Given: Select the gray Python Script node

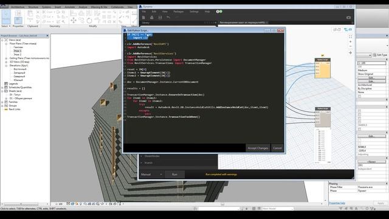Looking at the screenshot, I should pos(323,117).
